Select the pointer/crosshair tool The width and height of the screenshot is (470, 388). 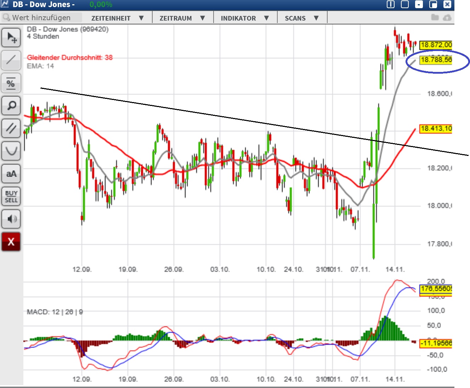pyautogui.click(x=11, y=38)
